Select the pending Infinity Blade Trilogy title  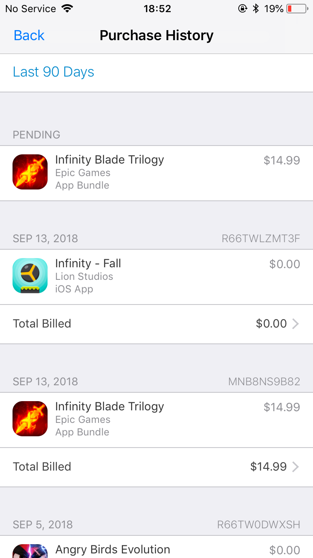pyautogui.click(x=109, y=160)
